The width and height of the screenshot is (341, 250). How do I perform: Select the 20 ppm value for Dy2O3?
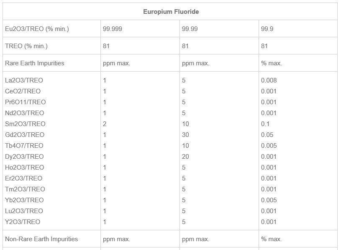[185, 157]
